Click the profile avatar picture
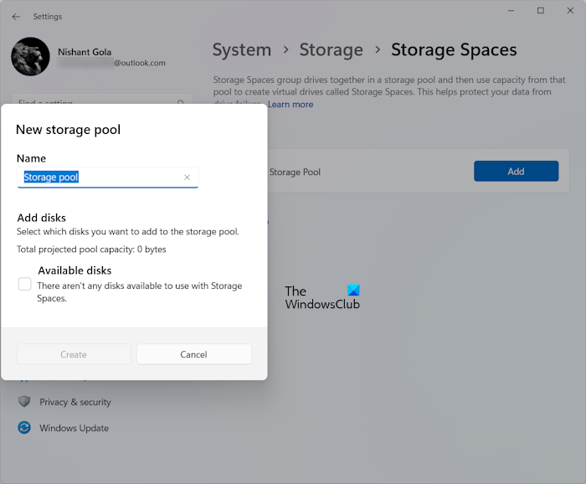 point(30,56)
